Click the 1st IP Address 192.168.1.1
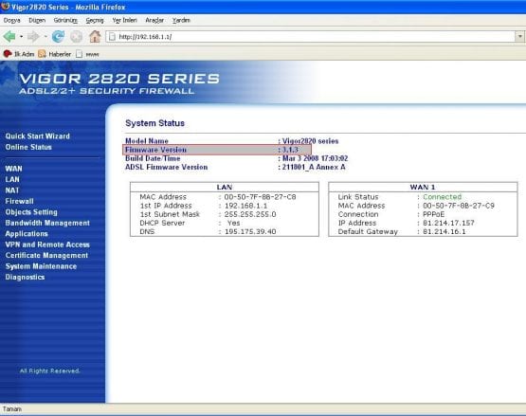This screenshot has height=416, width=526. point(245,206)
